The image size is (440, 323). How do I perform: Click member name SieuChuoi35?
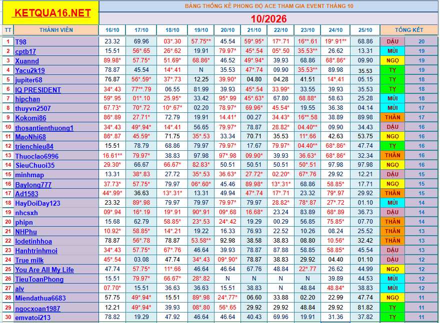(35, 165)
